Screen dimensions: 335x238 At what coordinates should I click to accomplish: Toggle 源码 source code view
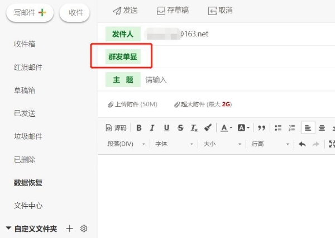[x=116, y=128]
